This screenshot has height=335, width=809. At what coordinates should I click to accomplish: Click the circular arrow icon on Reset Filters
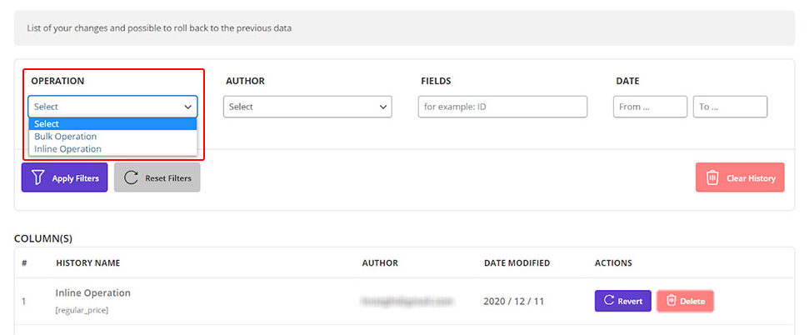tap(131, 177)
